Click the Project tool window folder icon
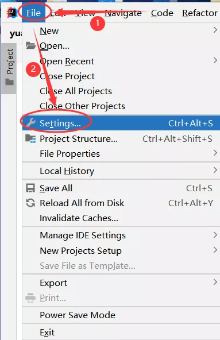The width and height of the screenshot is (220, 340). pyautogui.click(x=10, y=82)
